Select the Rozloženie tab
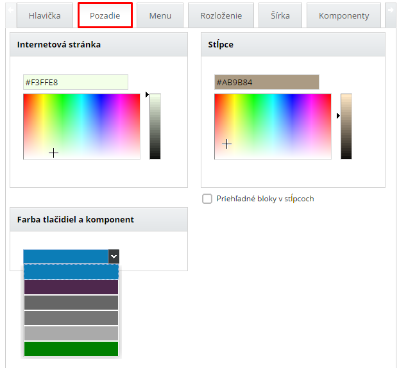Viewport: 399px width, 368px height. [x=221, y=15]
